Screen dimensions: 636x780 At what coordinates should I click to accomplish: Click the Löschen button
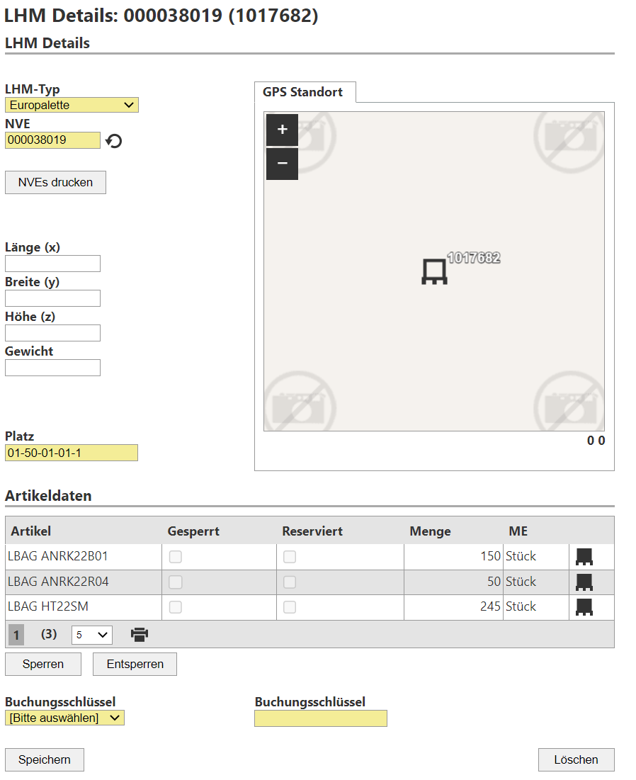point(576,759)
